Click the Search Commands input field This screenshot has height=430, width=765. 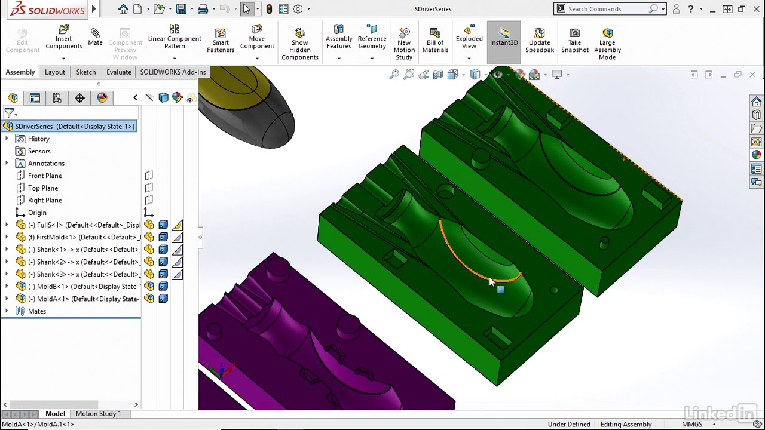(x=608, y=9)
